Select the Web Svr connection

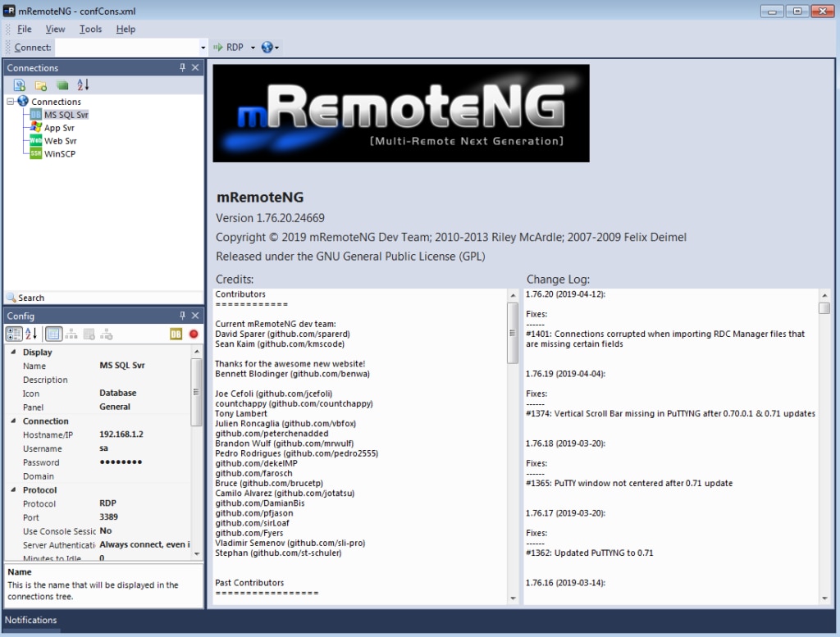tap(60, 141)
